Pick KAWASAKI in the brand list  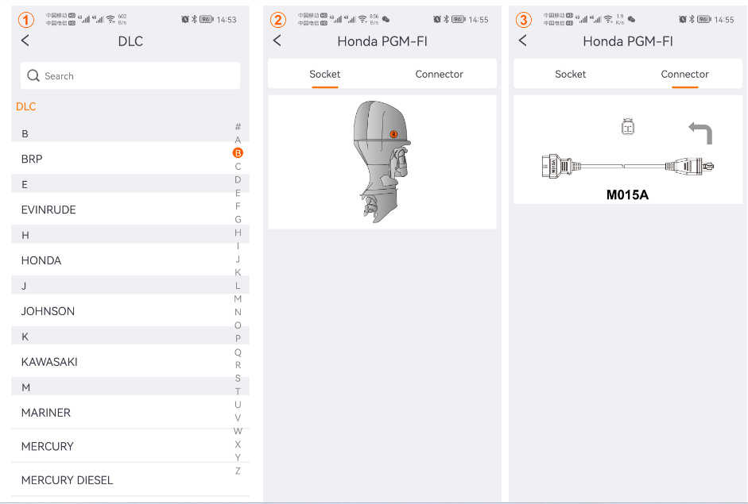click(130, 362)
